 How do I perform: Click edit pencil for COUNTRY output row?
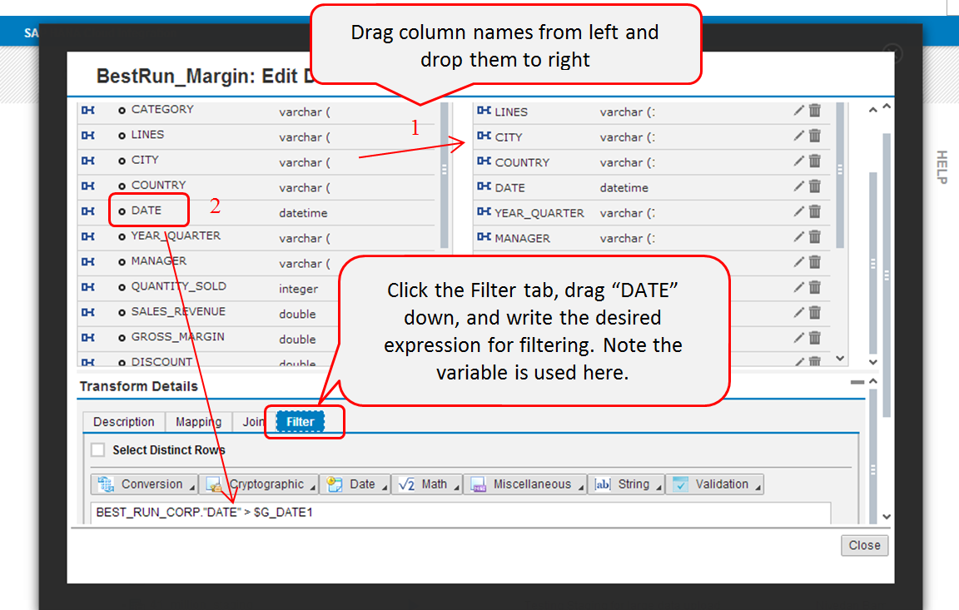(x=799, y=161)
